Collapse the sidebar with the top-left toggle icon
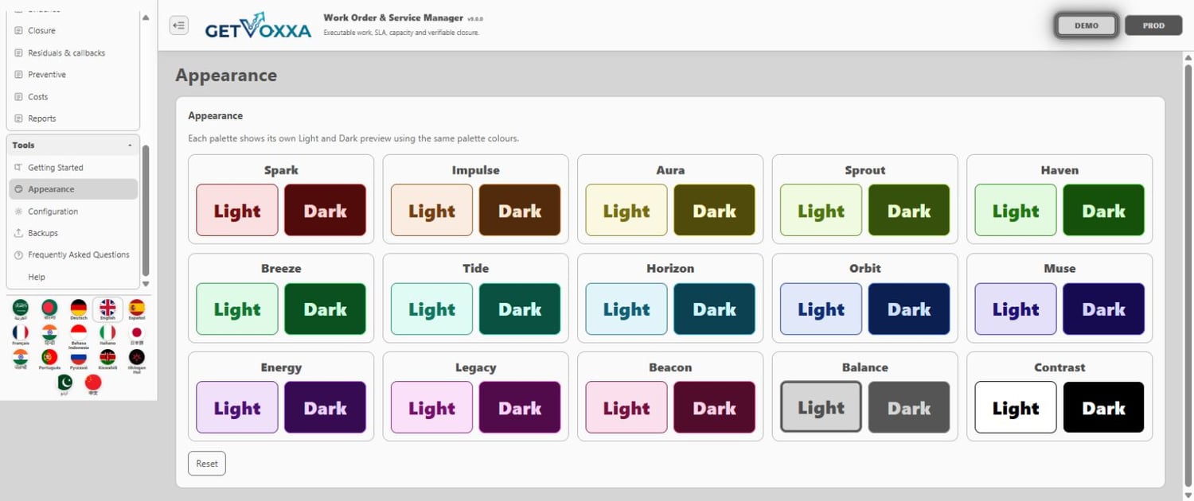Screen dimensions: 1194x501 click(179, 25)
